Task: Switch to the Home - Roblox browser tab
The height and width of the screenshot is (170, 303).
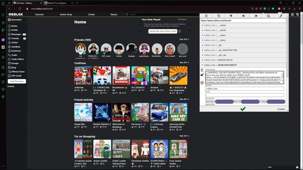Action: click(28, 3)
